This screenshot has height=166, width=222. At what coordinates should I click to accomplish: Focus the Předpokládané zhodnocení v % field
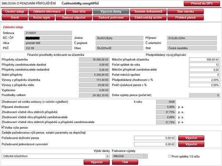[x=204, y=80]
